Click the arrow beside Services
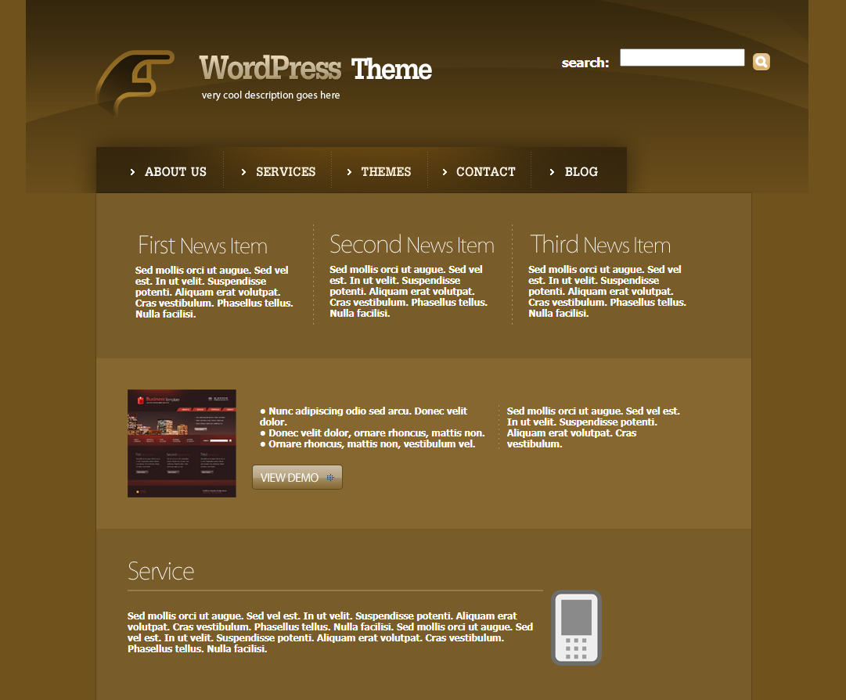 [243, 172]
